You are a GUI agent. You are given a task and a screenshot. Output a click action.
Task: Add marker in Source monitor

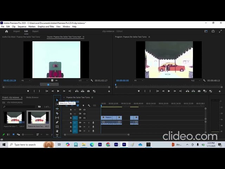28,91
